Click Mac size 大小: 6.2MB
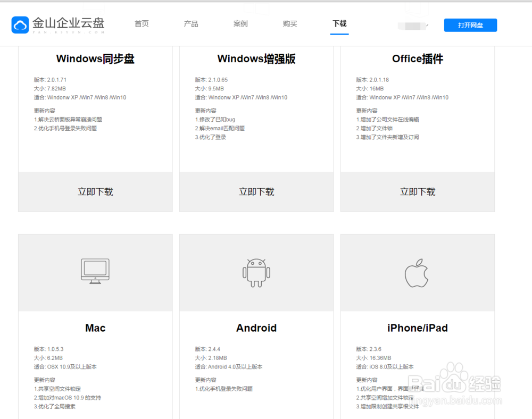 [x=48, y=358]
